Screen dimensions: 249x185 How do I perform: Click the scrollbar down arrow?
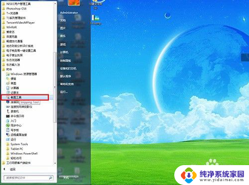pos(55,163)
